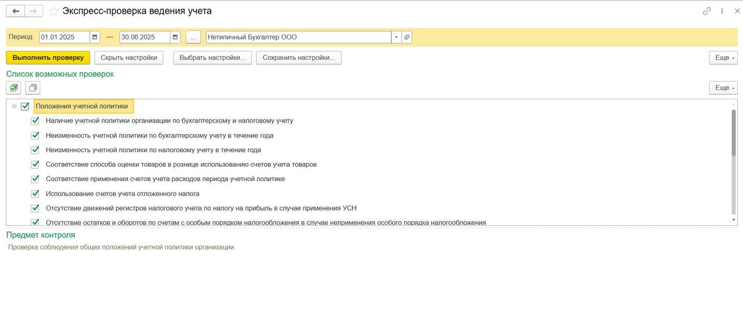The width and height of the screenshot is (743, 318).
Task: Open the organization card with open icon
Action: click(x=406, y=37)
